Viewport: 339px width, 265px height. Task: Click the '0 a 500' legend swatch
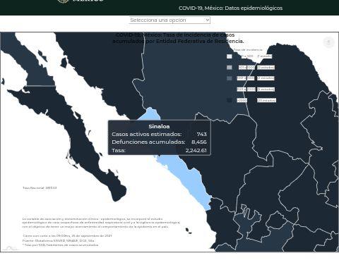pyautogui.click(x=230, y=56)
